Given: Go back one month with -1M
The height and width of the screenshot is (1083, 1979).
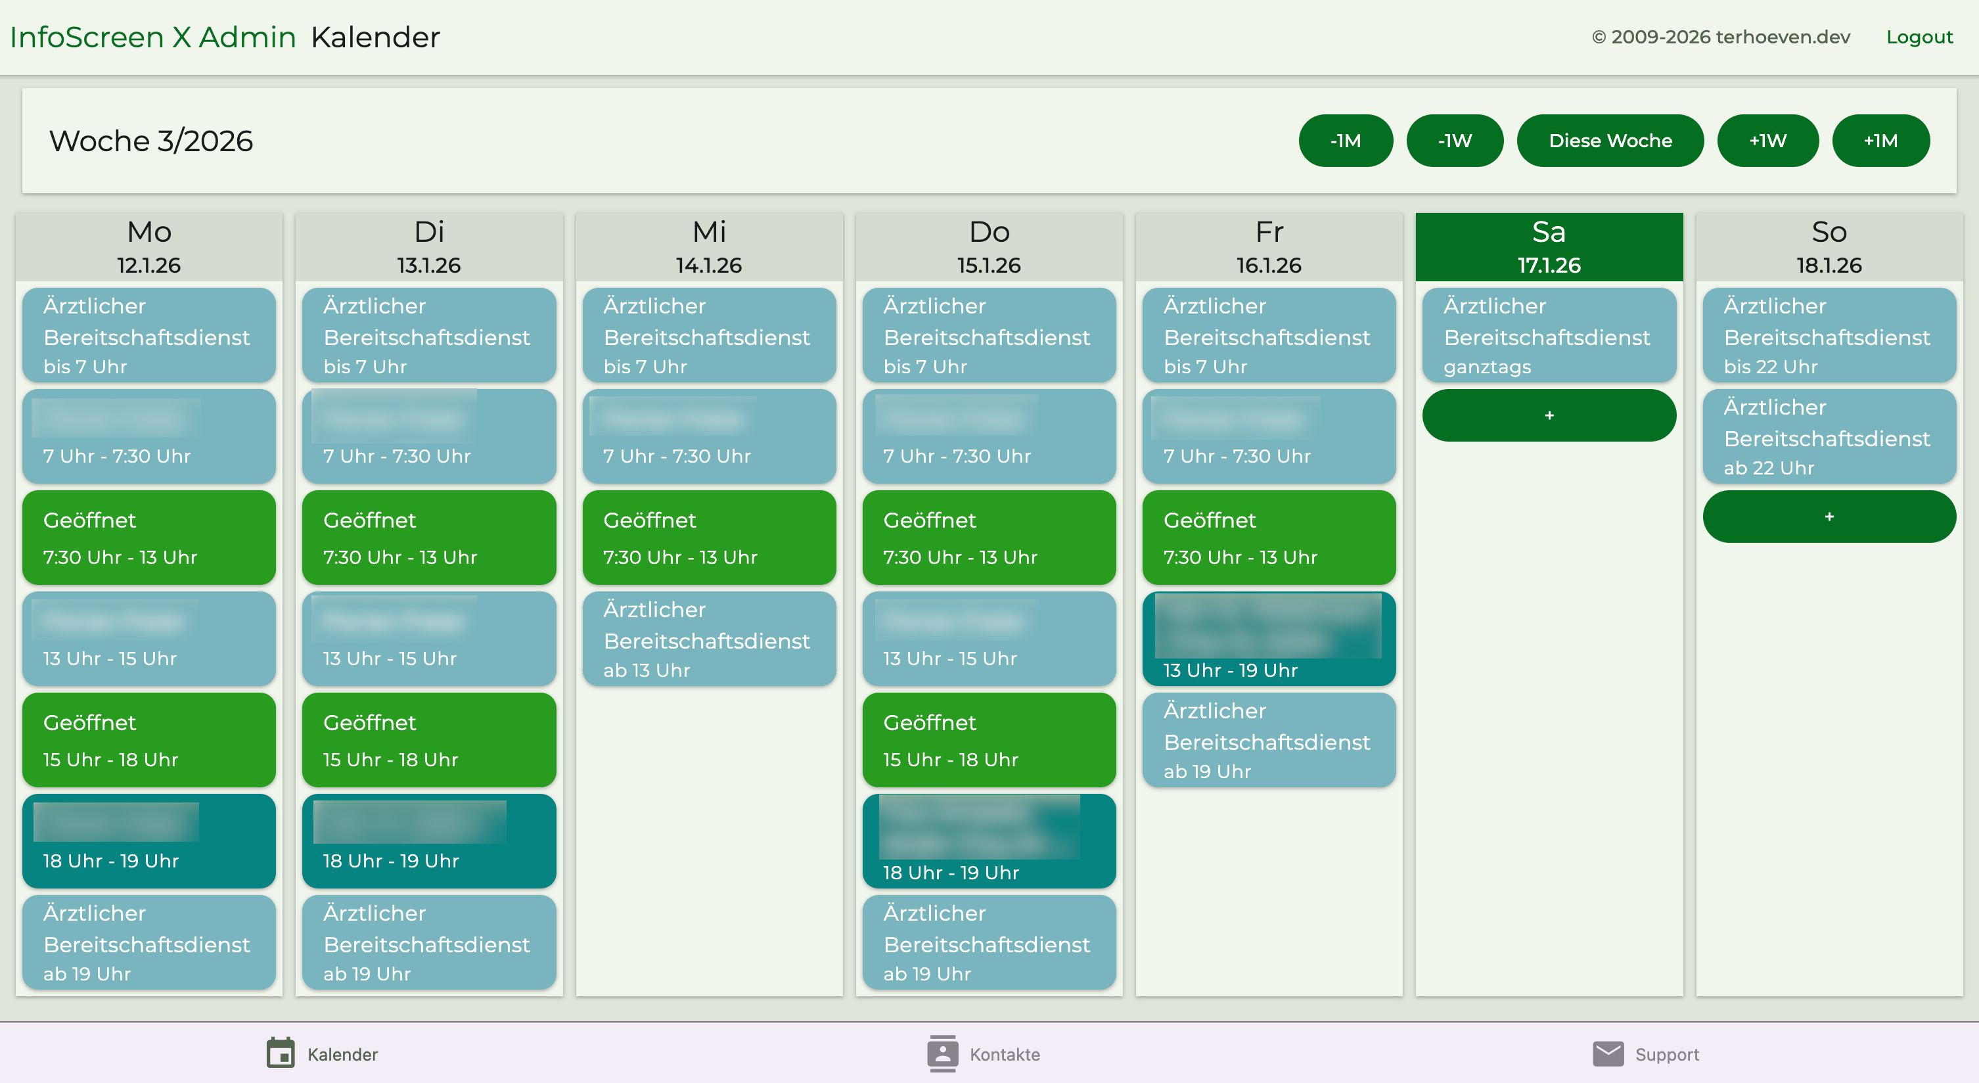Looking at the screenshot, I should [x=1345, y=141].
